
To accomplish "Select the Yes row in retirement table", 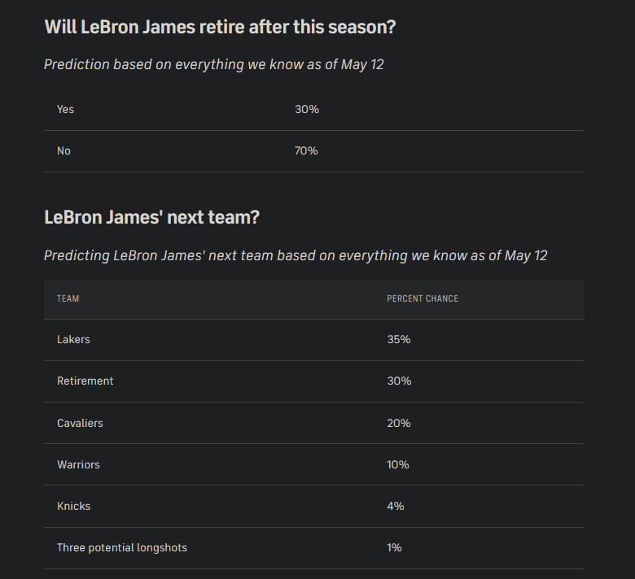I will pos(314,110).
